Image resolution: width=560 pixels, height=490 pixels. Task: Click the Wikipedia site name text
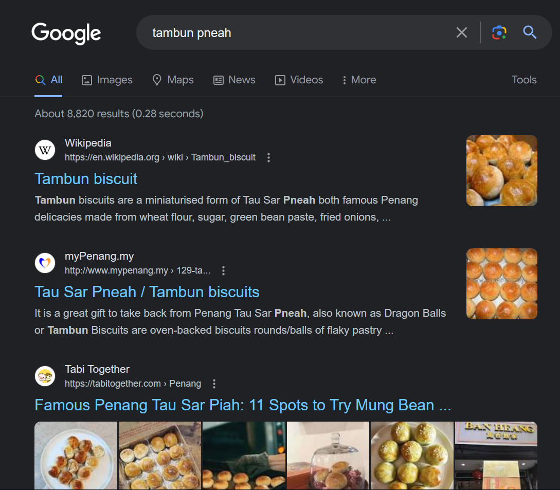coord(88,143)
